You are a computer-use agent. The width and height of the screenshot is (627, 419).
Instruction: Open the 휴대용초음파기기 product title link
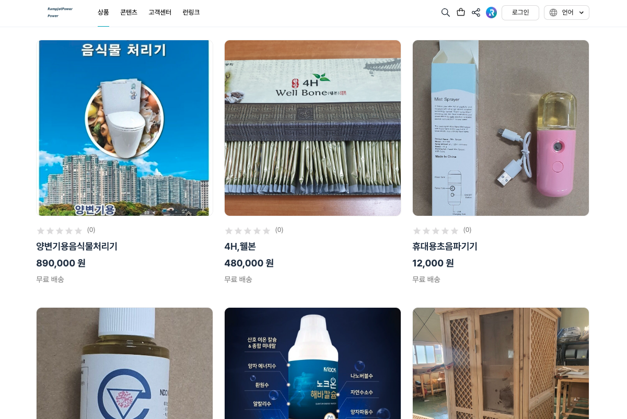[445, 247]
